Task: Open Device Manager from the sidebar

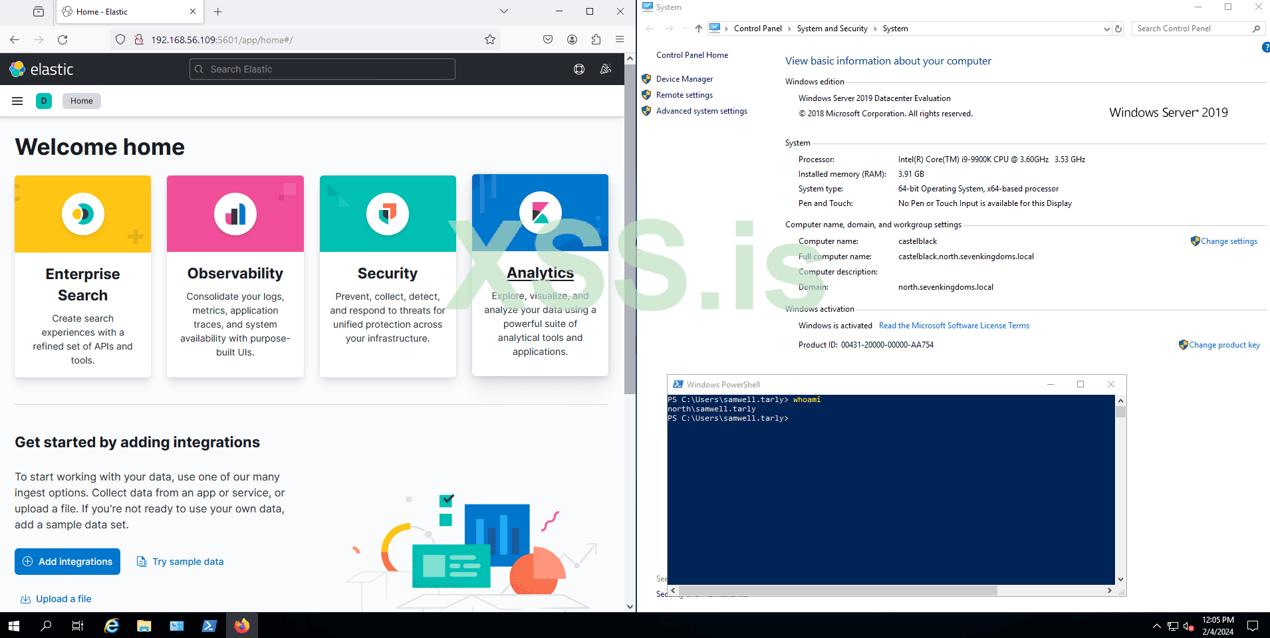Action: coord(684,79)
